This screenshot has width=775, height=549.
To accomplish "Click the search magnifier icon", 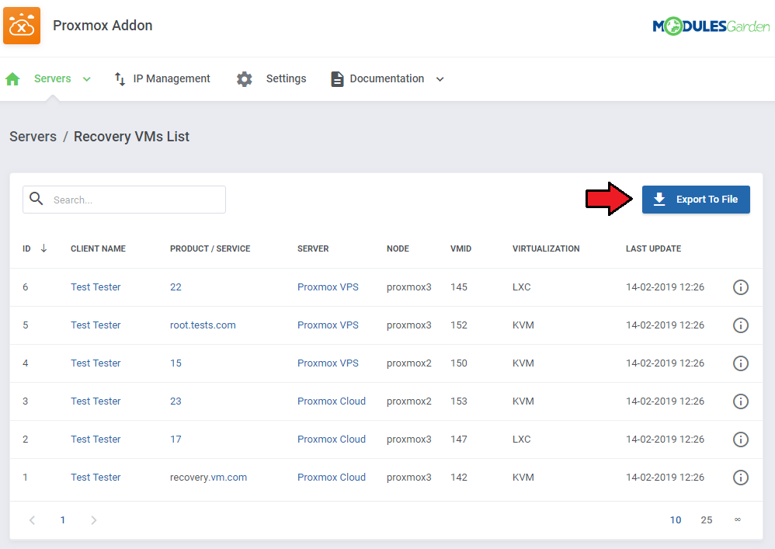I will pos(36,199).
